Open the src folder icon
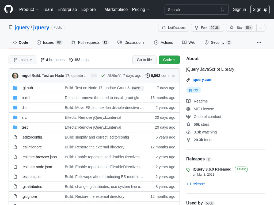This screenshot has height=205, width=274. [x=15, y=117]
